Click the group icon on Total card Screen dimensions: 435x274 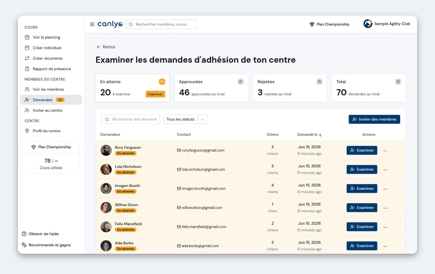click(398, 82)
